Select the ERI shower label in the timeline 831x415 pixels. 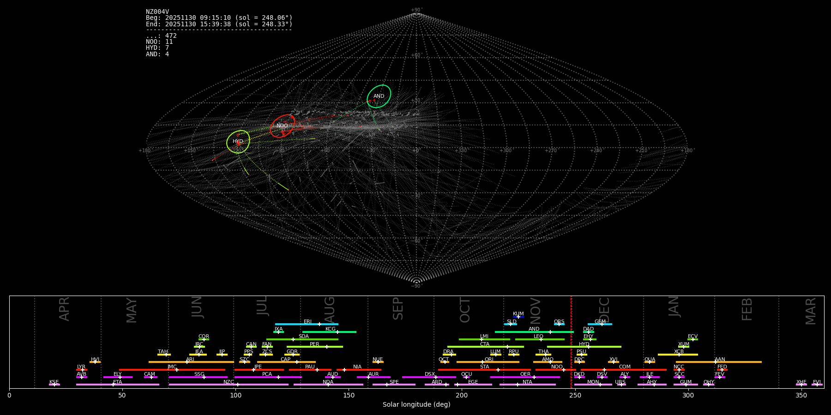click(307, 322)
